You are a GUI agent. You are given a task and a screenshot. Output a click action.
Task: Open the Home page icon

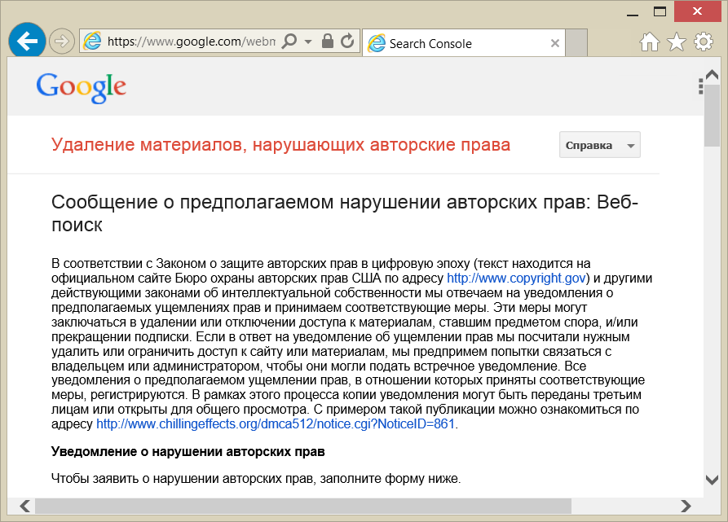650,42
